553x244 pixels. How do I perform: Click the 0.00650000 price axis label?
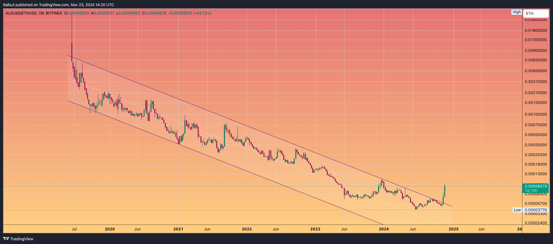[536, 60]
